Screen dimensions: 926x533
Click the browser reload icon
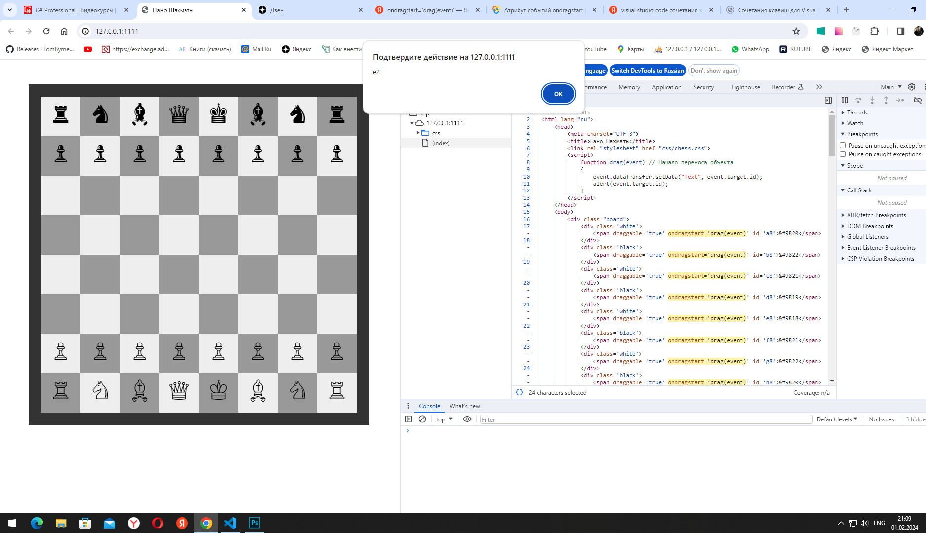[x=46, y=31]
